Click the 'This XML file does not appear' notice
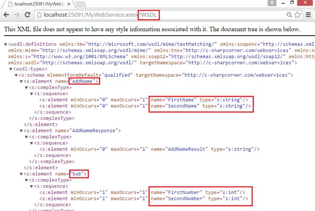Viewport: 315px width, 211px height. (152, 29)
